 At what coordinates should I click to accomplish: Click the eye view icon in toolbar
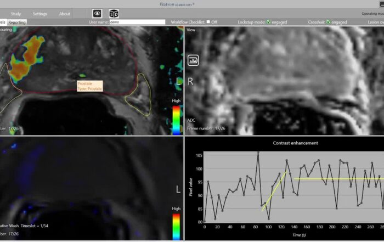[98, 13]
